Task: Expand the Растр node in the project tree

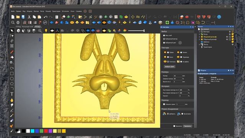Action: (x=199, y=34)
